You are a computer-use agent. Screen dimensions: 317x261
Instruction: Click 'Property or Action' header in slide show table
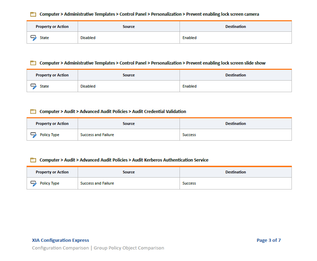coord(52,75)
